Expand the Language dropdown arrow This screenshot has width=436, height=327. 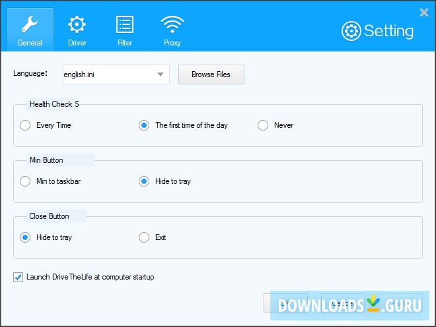pos(161,74)
